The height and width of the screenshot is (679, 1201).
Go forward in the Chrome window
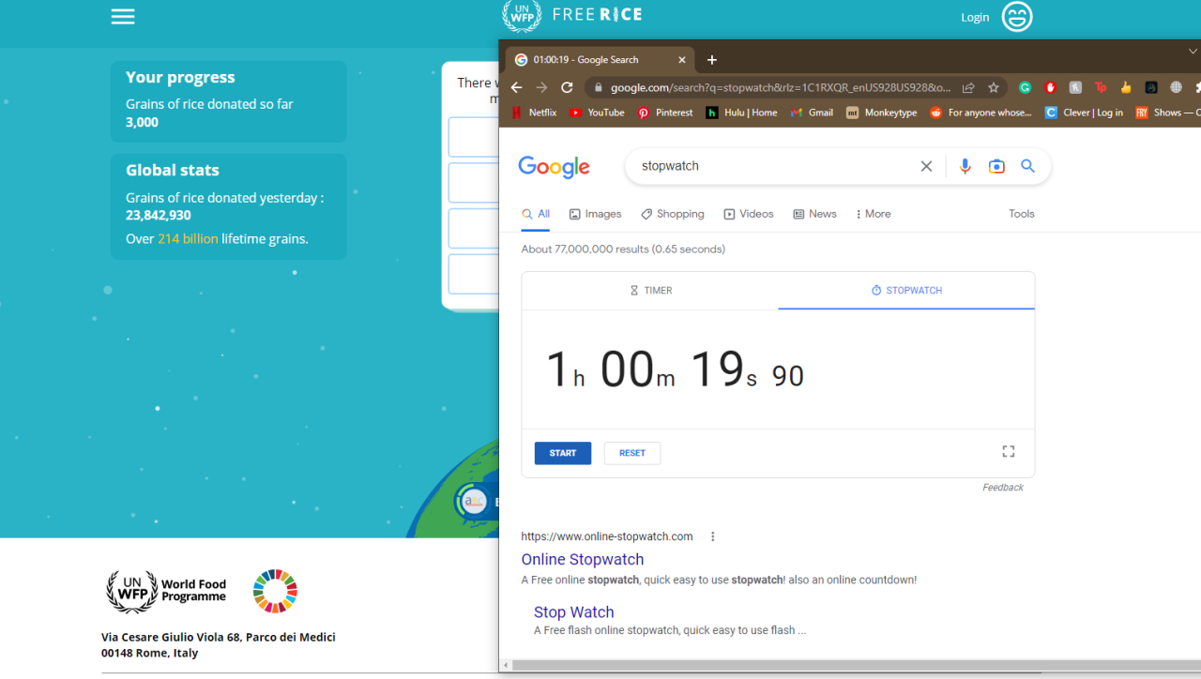[x=541, y=87]
